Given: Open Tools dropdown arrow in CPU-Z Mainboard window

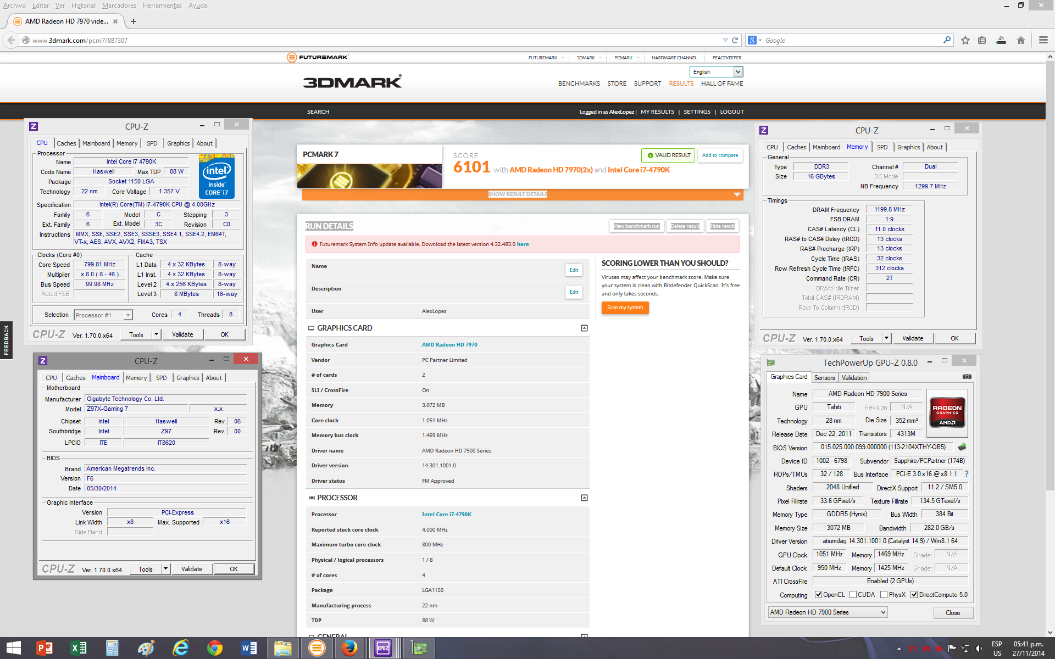Looking at the screenshot, I should tap(165, 569).
